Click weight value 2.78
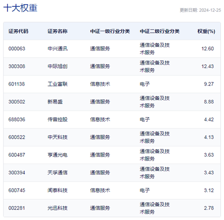The width and height of the screenshot is (224, 220). pos(209,208)
